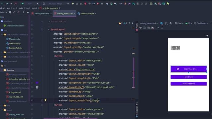
Task: Open Project panel options (three dots)
Action: (24, 12)
